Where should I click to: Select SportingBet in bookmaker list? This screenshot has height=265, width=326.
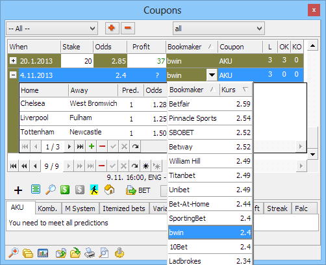pyautogui.click(x=210, y=218)
